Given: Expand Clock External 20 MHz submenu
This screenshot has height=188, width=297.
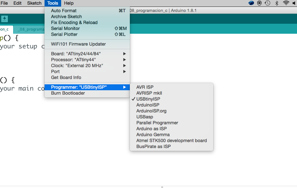Looking at the screenshot, I should (x=87, y=66).
